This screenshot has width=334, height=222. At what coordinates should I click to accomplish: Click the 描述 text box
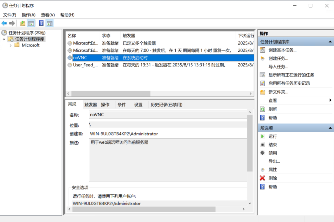pos(168,160)
